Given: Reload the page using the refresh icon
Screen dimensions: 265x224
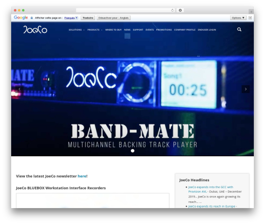Looking at the screenshot, I should [172, 11].
